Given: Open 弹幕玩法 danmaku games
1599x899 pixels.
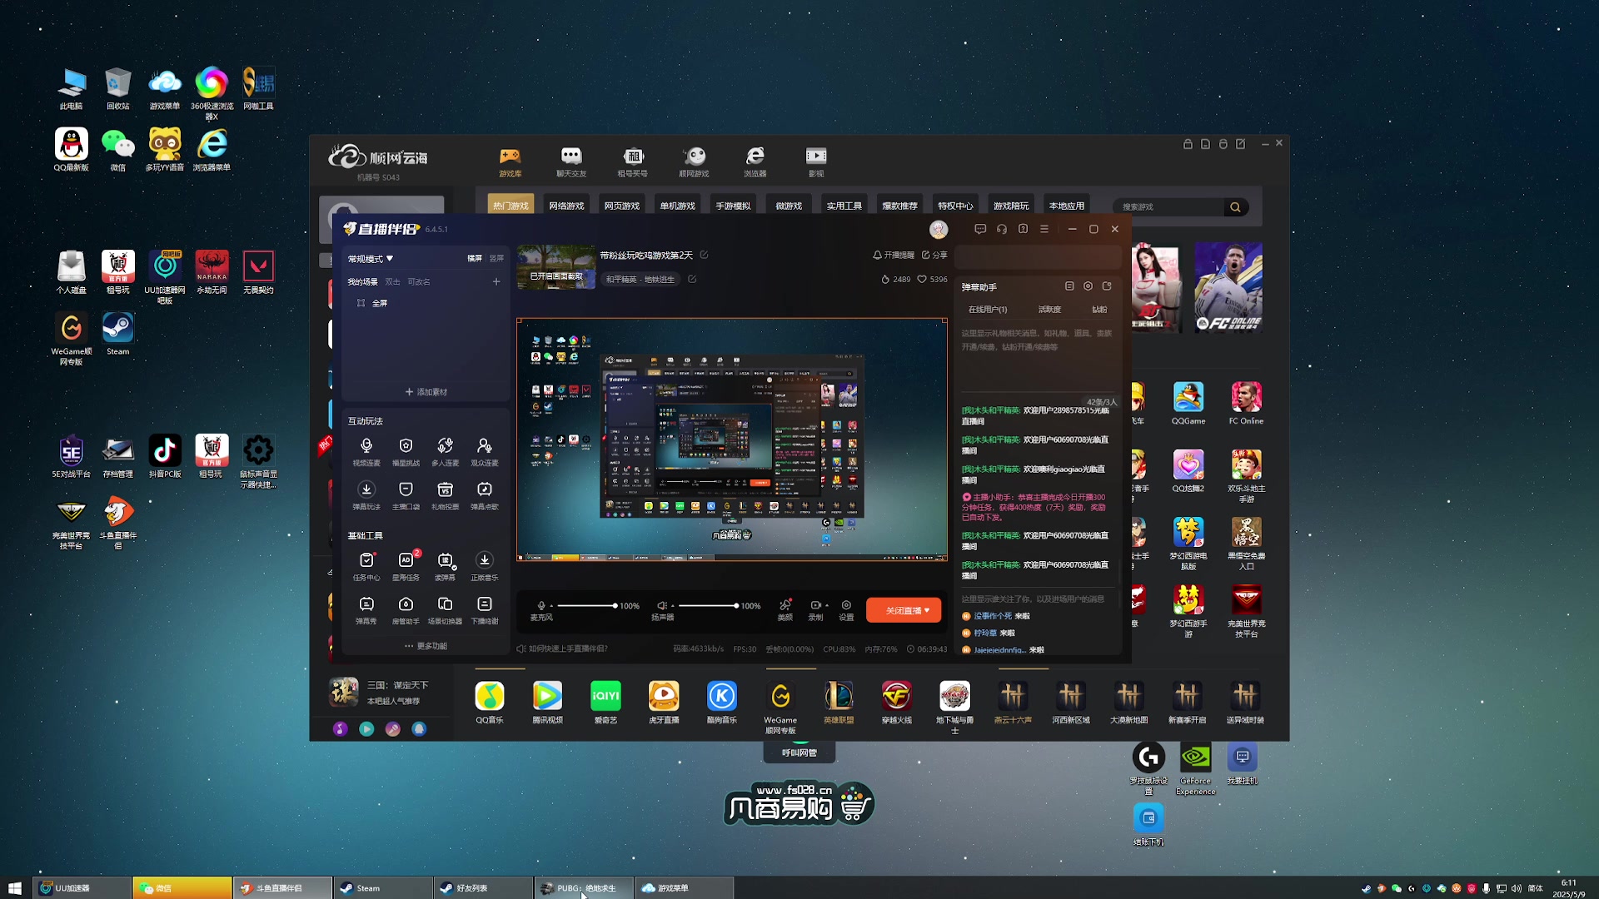Looking at the screenshot, I should (366, 495).
